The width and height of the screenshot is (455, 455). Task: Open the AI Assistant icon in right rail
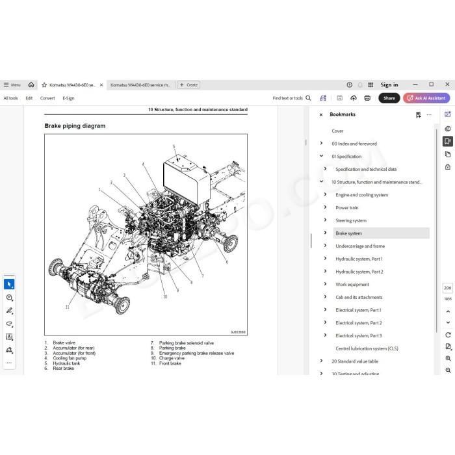[x=448, y=114]
